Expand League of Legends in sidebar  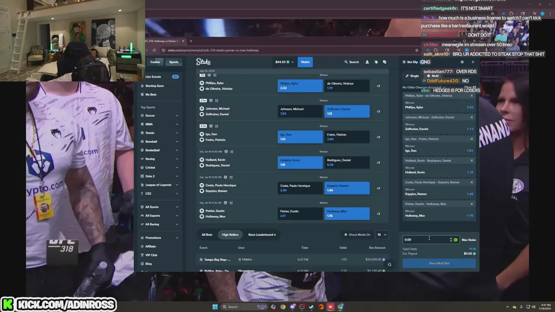177,185
